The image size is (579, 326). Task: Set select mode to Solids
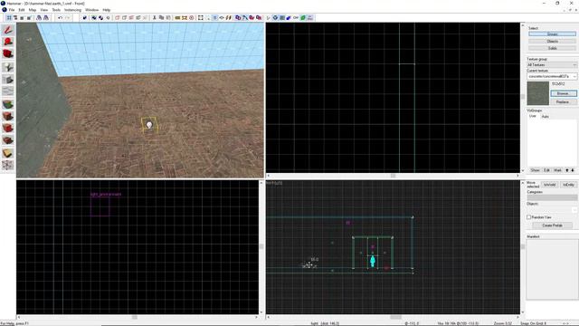[x=552, y=48]
